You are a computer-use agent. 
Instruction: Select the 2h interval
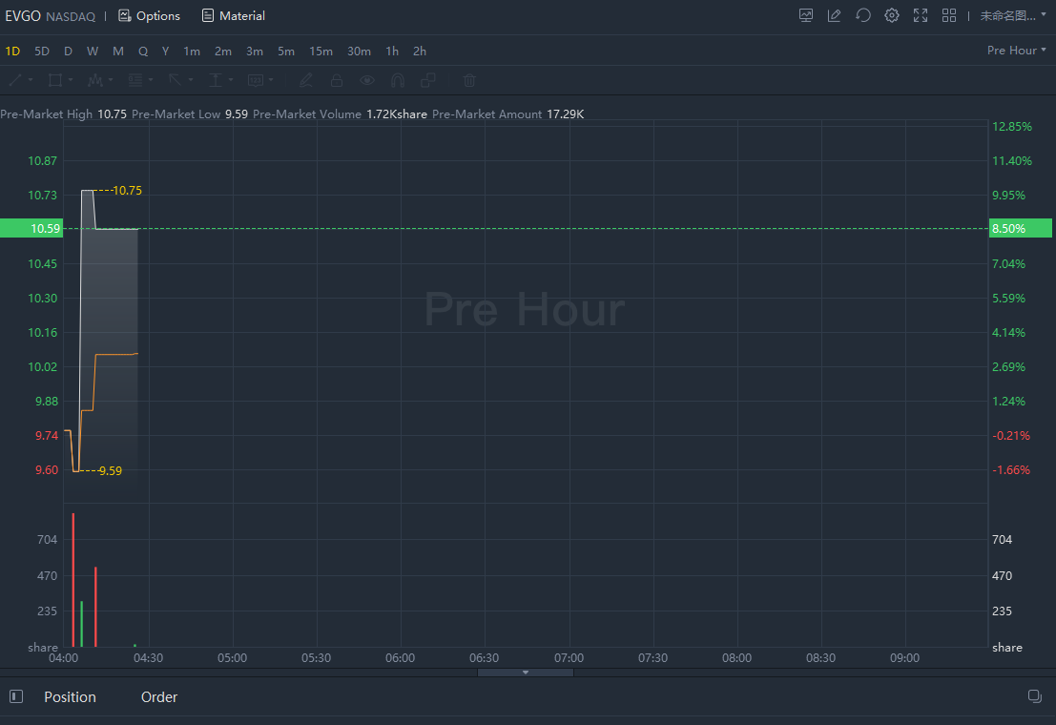click(x=420, y=52)
